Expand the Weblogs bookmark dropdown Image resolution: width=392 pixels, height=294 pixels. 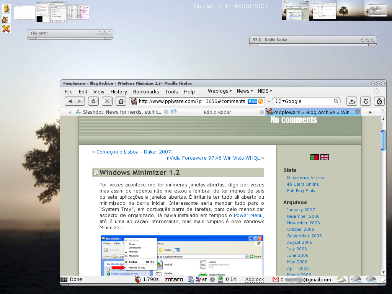[220, 91]
